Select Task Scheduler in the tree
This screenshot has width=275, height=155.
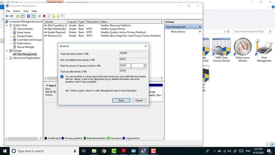[25, 29]
